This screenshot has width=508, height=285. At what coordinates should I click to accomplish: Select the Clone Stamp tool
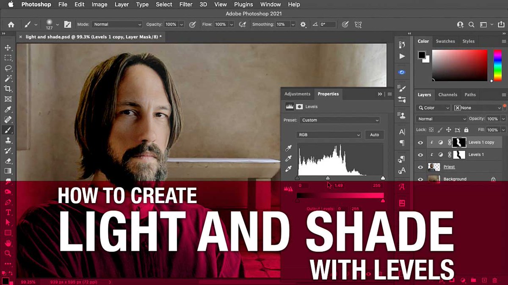point(8,140)
